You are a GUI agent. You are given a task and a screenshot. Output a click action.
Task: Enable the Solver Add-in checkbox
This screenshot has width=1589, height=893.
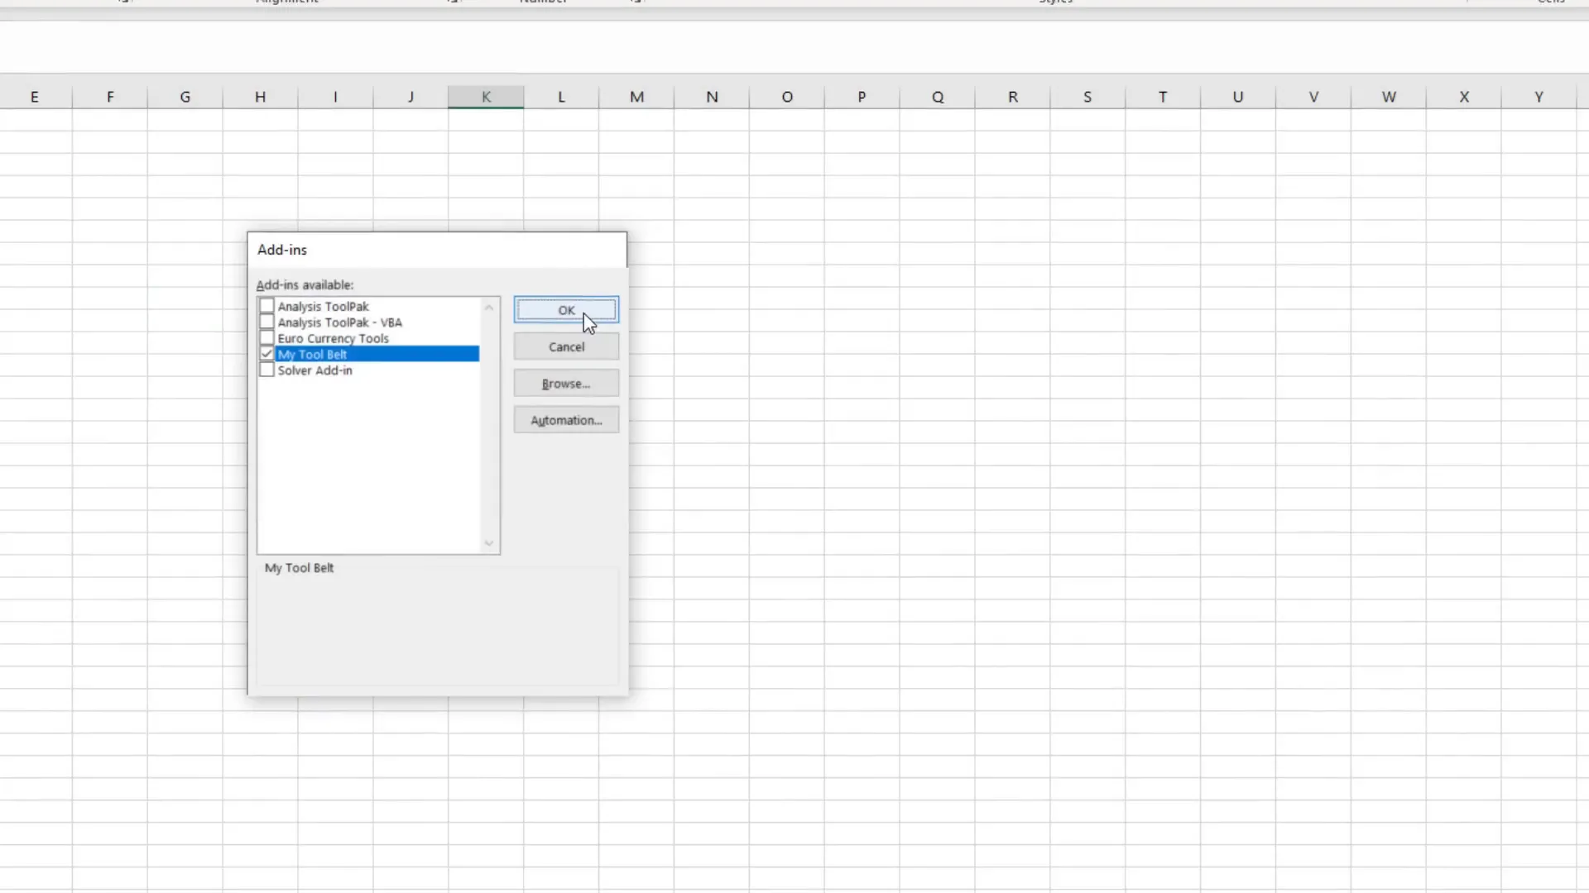click(266, 370)
